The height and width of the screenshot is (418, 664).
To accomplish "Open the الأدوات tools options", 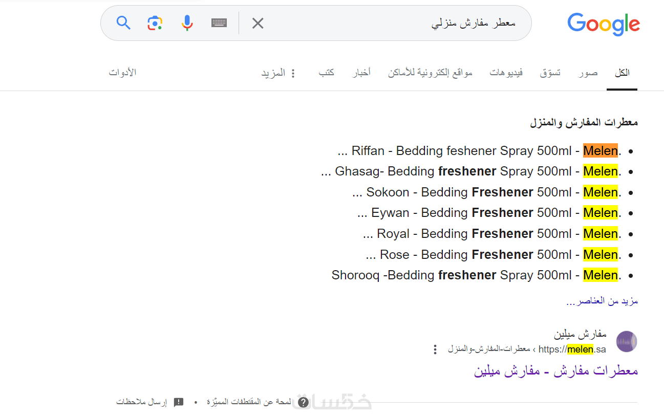I will (x=122, y=72).
